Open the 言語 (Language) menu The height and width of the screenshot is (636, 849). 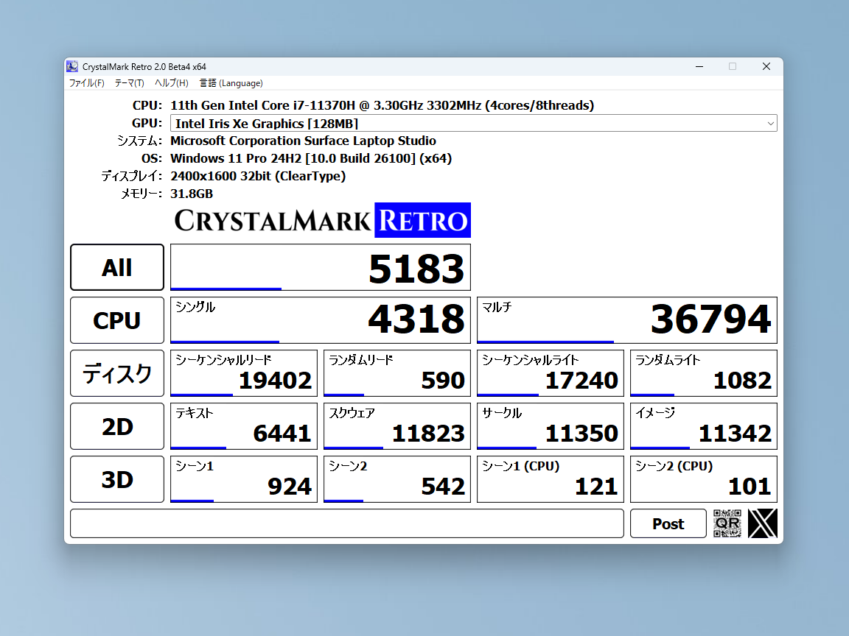click(x=231, y=83)
